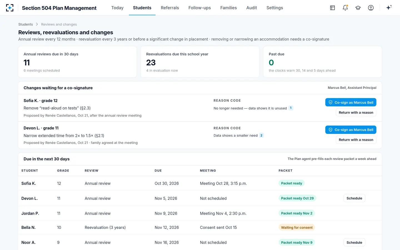Click the DUE column header

[x=158, y=171]
